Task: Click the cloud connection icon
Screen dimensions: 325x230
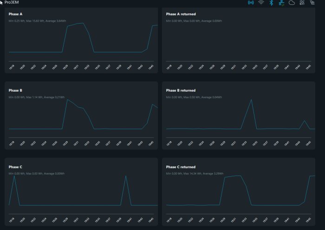Action: pos(292,3)
